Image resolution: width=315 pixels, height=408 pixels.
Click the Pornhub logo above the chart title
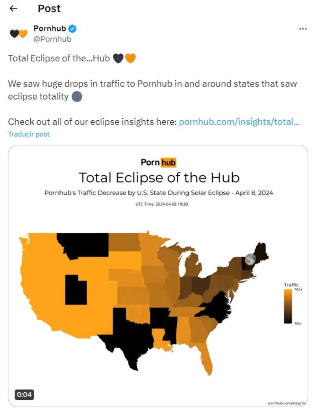coord(158,162)
